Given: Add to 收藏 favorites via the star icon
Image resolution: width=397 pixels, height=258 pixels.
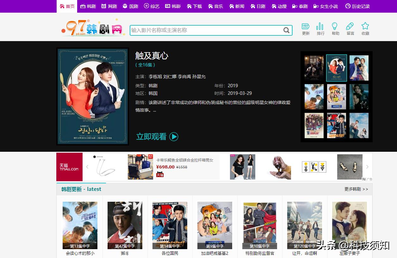Looking at the screenshot, I should click(365, 29).
